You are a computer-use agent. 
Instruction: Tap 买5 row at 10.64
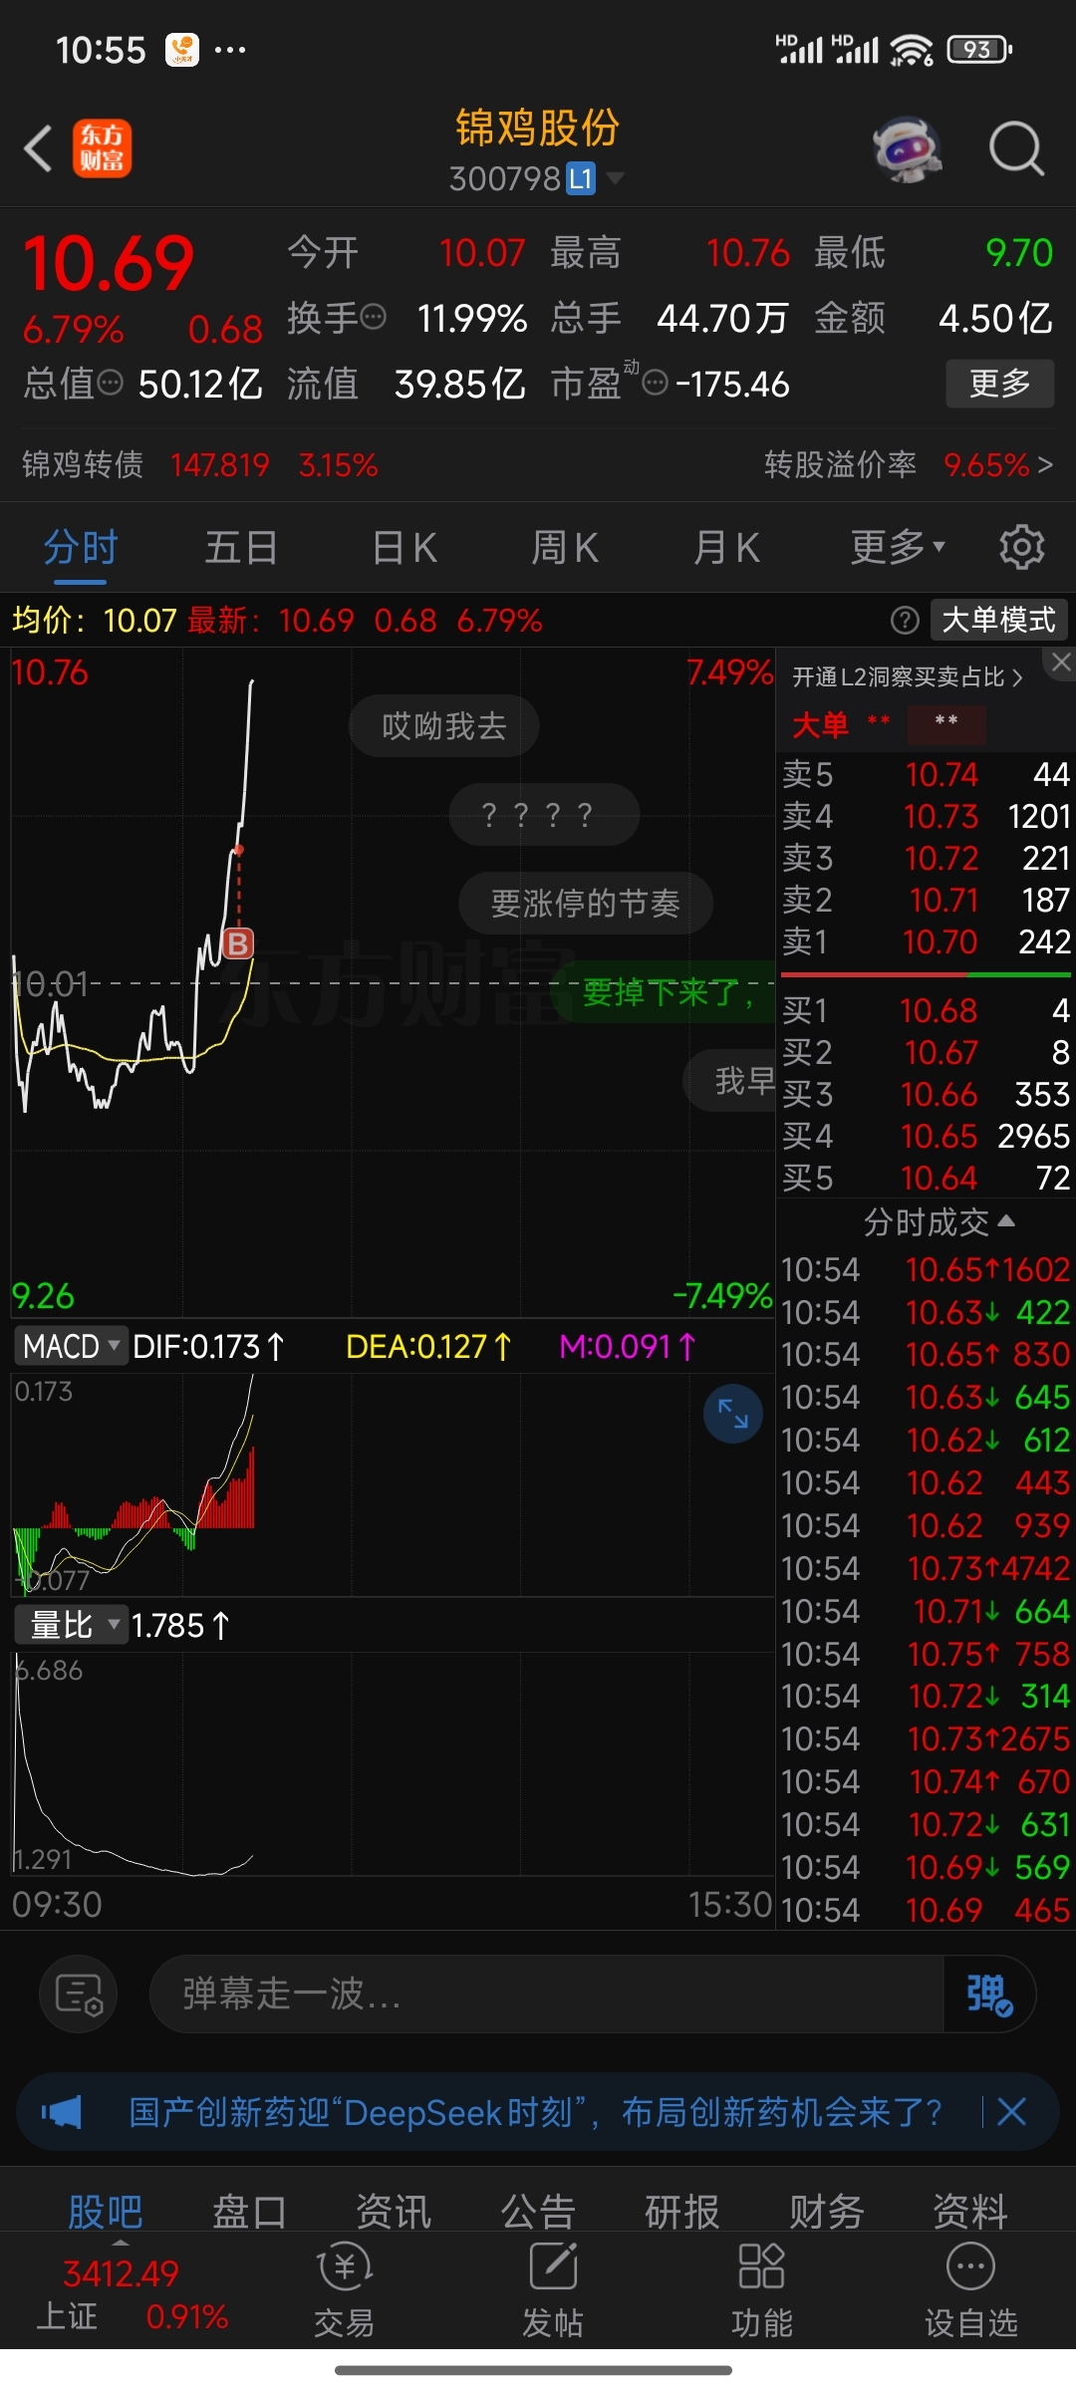(x=926, y=1178)
